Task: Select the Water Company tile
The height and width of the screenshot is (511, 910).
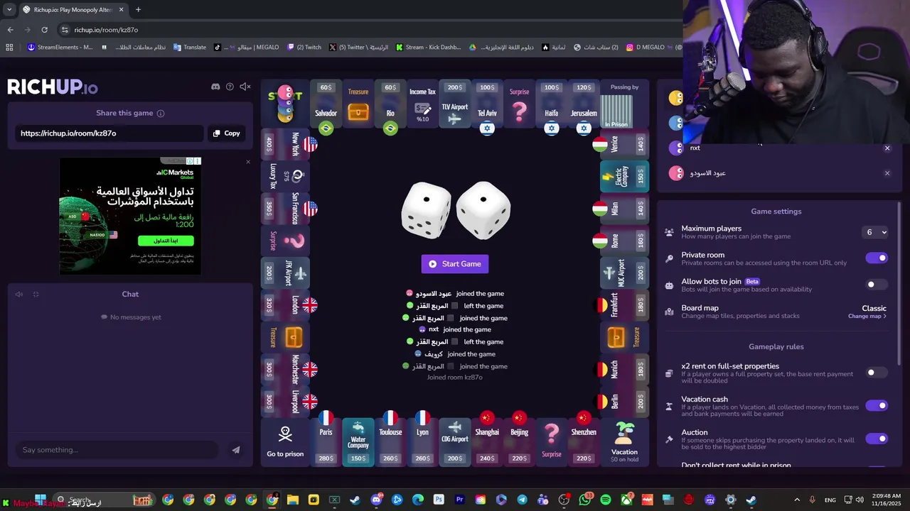Action: tap(358, 441)
